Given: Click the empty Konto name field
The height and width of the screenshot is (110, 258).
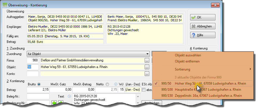Looking at the screenshot, I should (92, 74).
